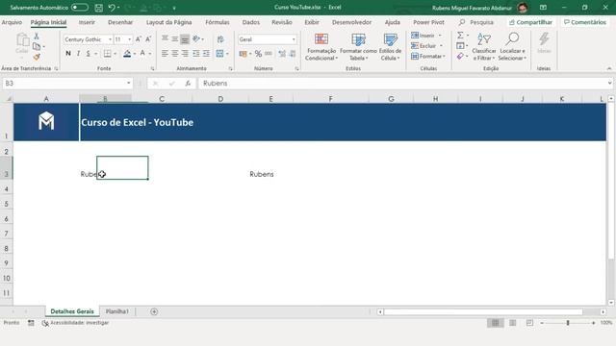Click the zoom in plus button
Screen dimensions: 616x346
coord(593,323)
